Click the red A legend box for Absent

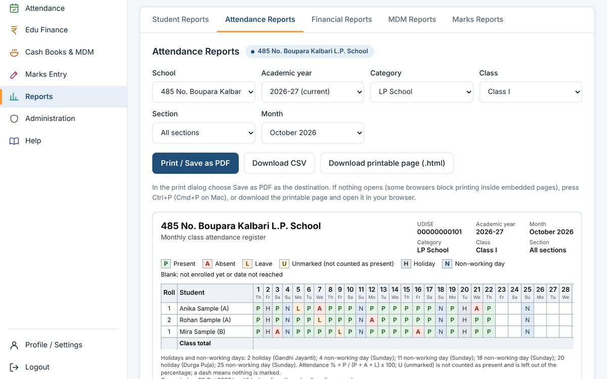click(x=207, y=264)
